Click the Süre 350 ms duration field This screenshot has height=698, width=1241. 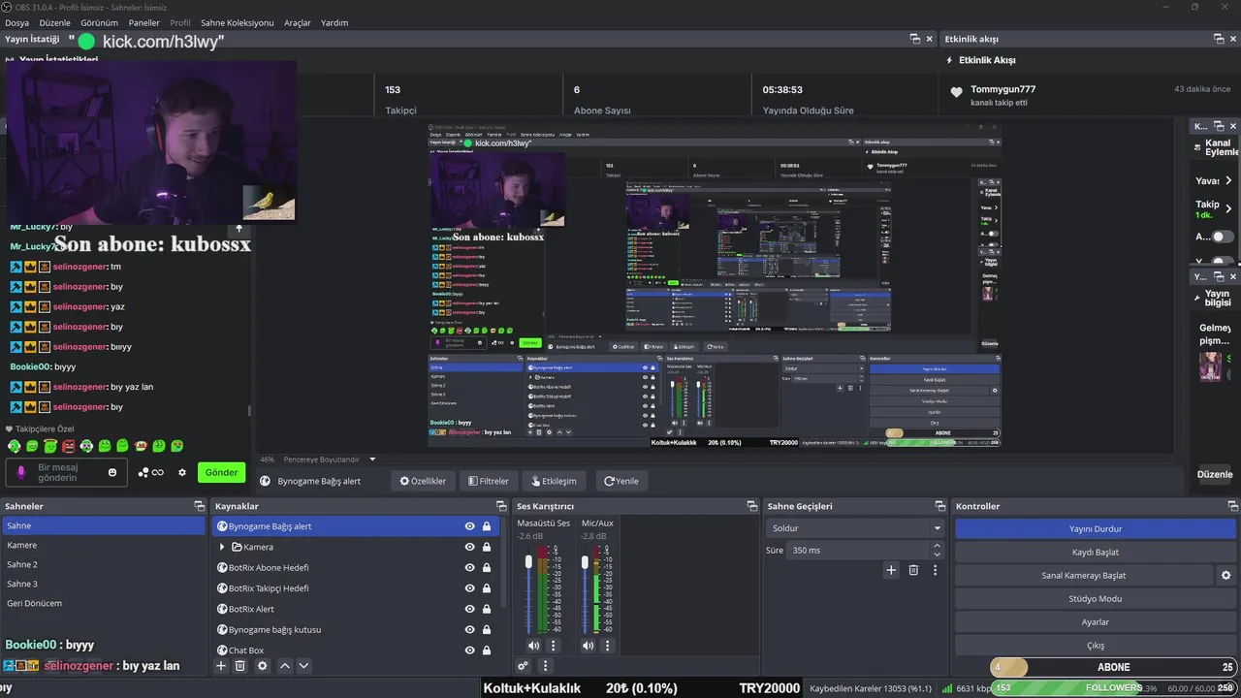tap(859, 550)
